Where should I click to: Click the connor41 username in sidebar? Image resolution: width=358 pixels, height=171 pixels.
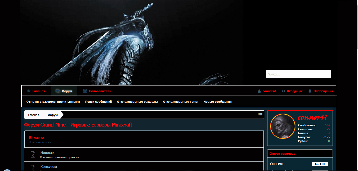coord(313,118)
